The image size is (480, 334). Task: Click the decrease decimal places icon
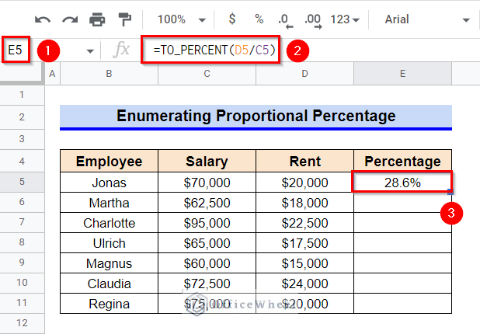pyautogui.click(x=286, y=20)
